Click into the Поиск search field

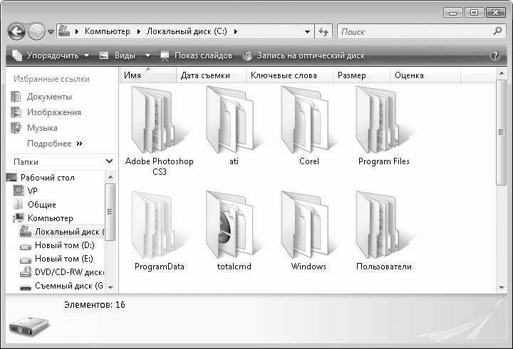(413, 31)
